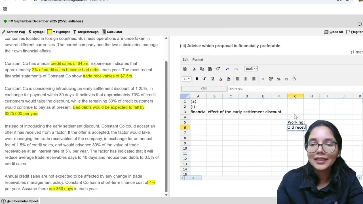Flag this question for review
The image size is (363, 204).
tap(354, 32)
